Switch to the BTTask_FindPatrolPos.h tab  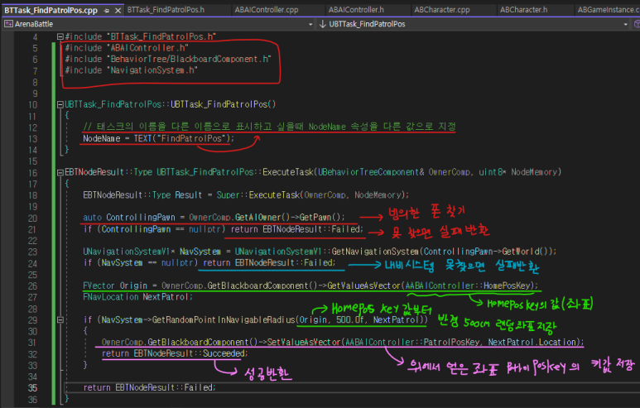pos(166,10)
